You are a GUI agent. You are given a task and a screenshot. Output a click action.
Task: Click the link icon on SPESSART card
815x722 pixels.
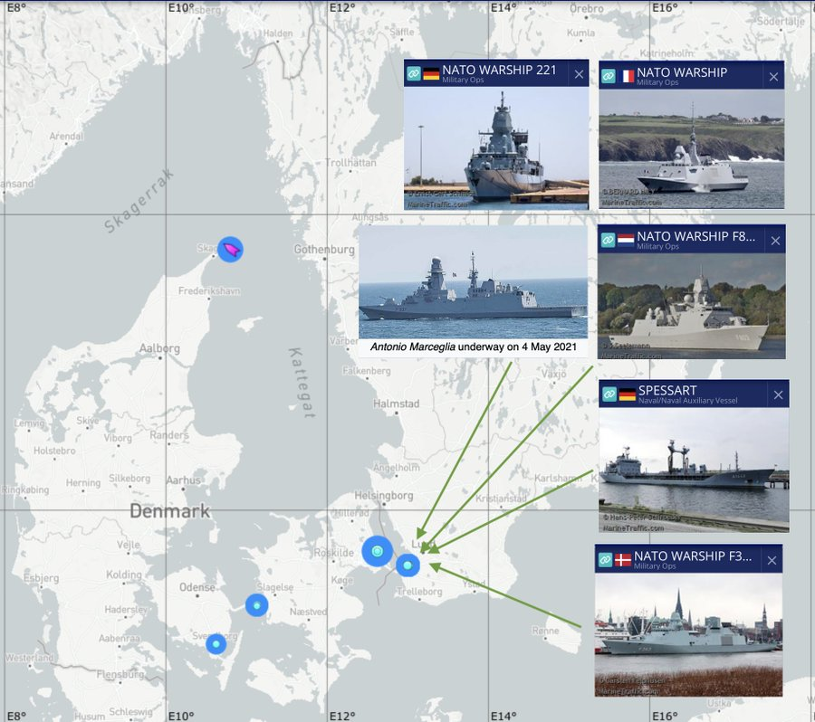(609, 394)
